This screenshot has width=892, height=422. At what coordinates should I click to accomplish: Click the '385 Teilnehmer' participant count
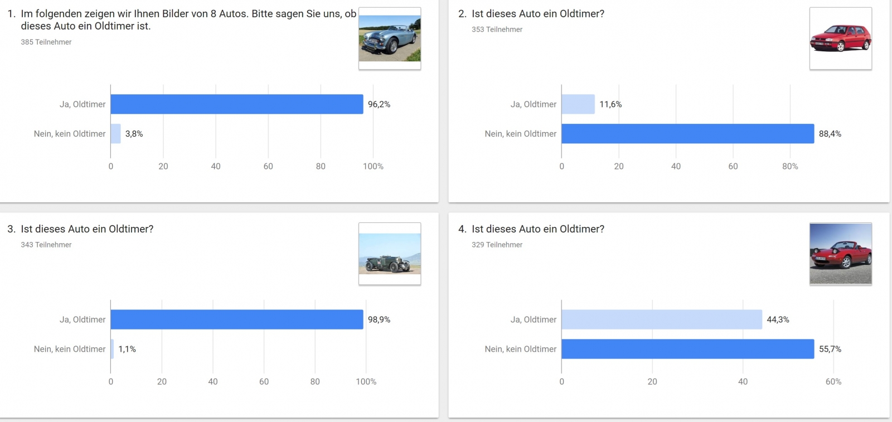click(46, 42)
